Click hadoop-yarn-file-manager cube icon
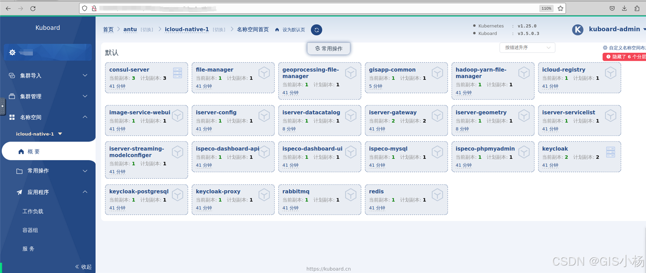Screen dimensions: 646x273 524,73
